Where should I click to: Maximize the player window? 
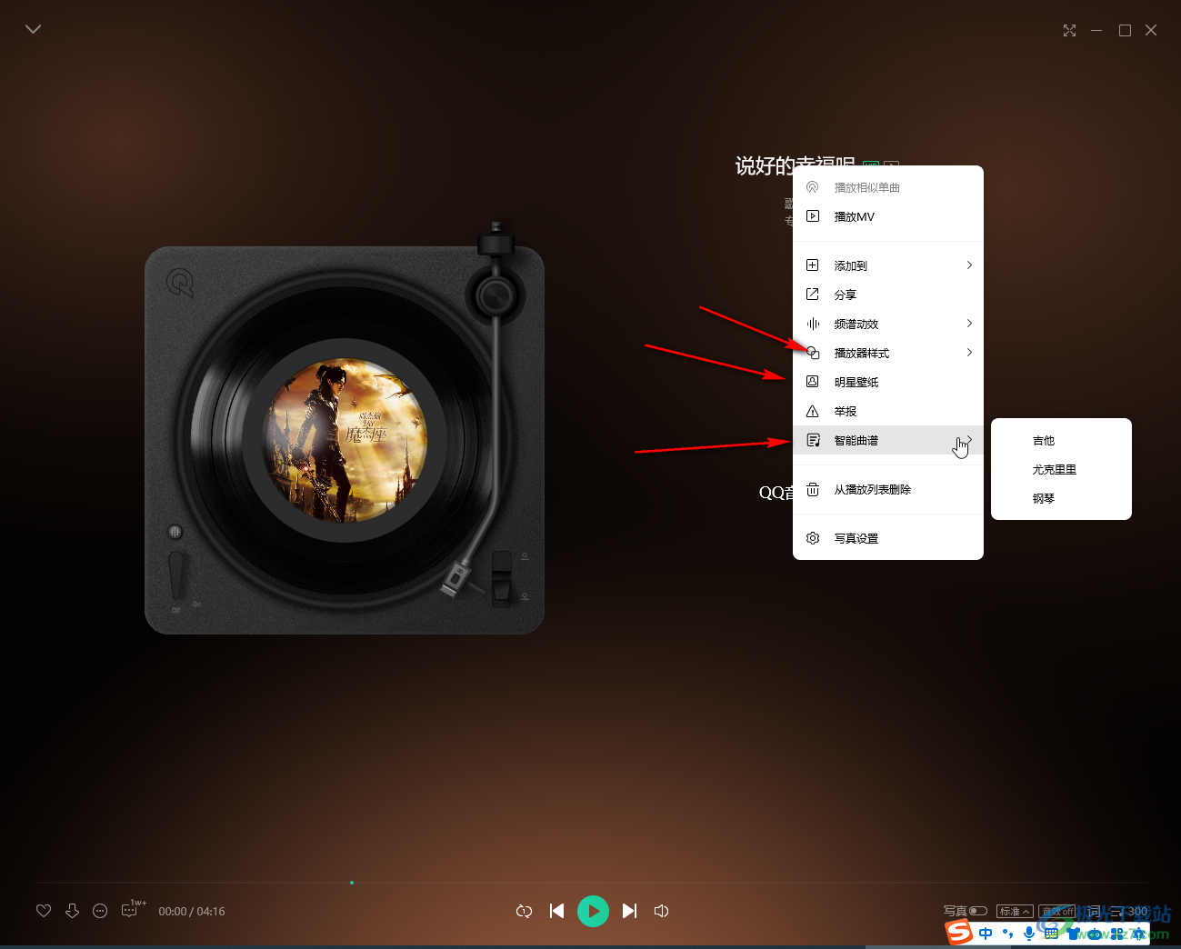coord(1125,30)
